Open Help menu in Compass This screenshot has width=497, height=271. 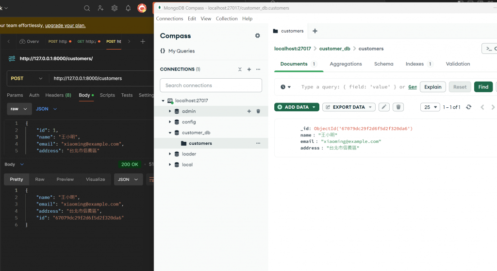[247, 18]
